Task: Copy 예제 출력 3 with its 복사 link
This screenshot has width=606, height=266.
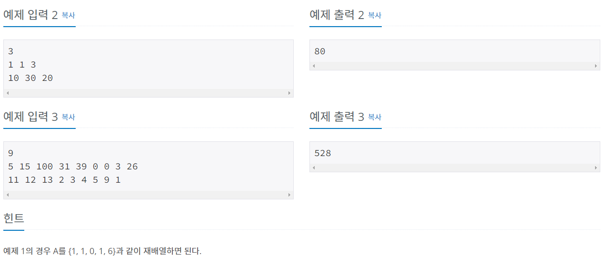Action: [375, 117]
